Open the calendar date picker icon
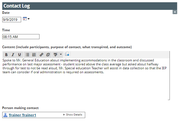Screen dimensions: 178x122 point(25,19)
